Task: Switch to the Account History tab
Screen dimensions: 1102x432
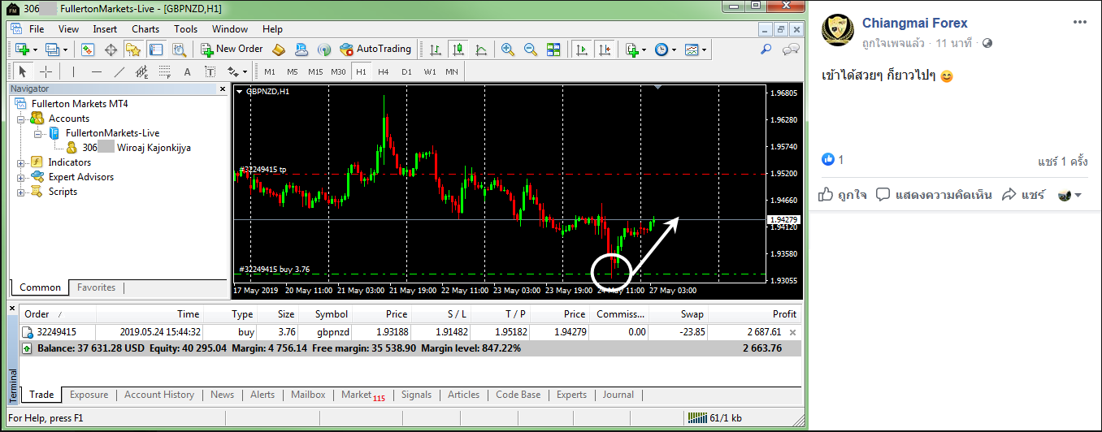Action: click(x=159, y=395)
